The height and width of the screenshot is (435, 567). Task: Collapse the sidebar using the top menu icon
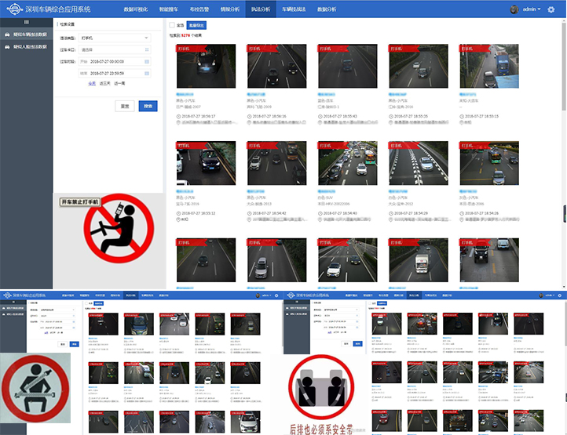26,22
